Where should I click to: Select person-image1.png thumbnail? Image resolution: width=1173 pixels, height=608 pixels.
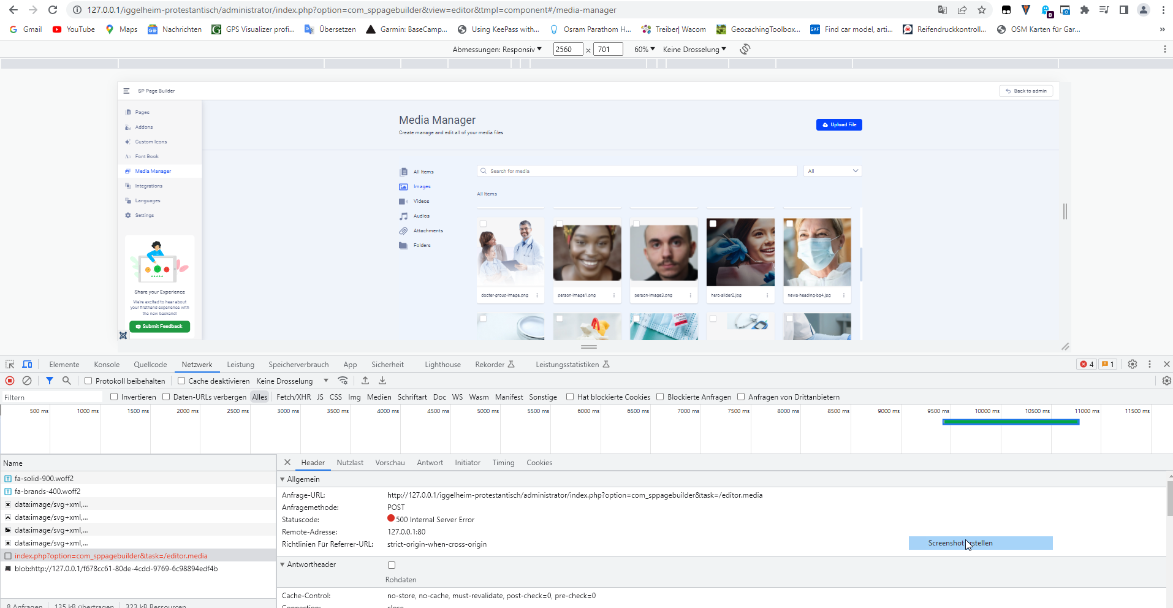pyautogui.click(x=587, y=253)
